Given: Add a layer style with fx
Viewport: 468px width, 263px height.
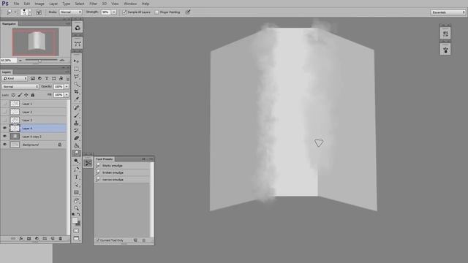Looking at the screenshot, I should (21, 239).
